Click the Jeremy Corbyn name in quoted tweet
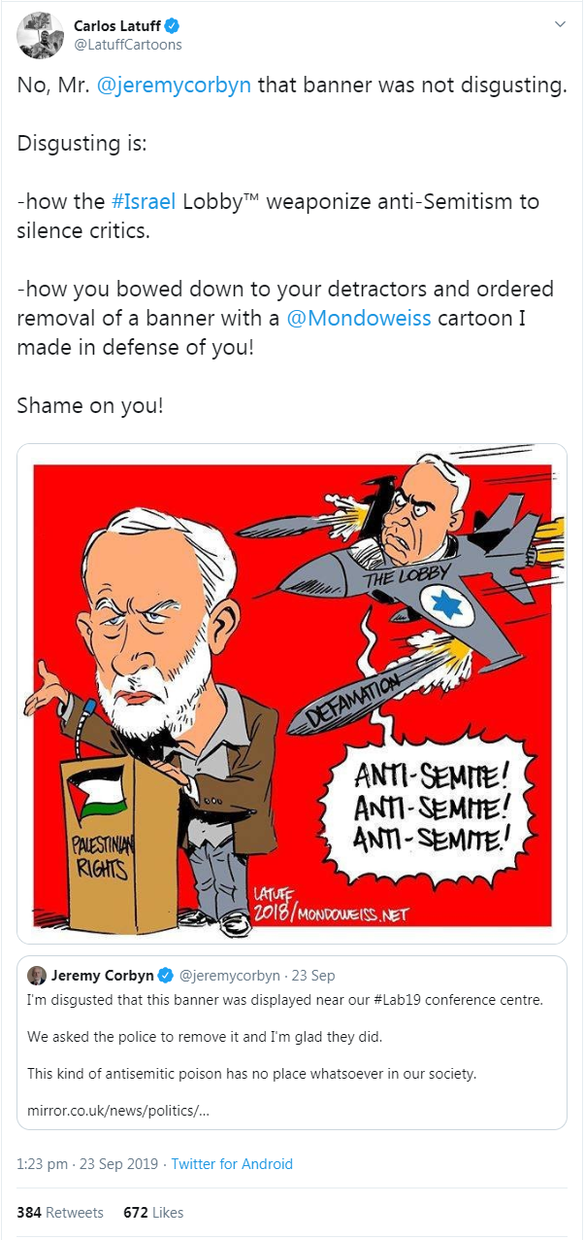585x1240 pixels. click(103, 975)
